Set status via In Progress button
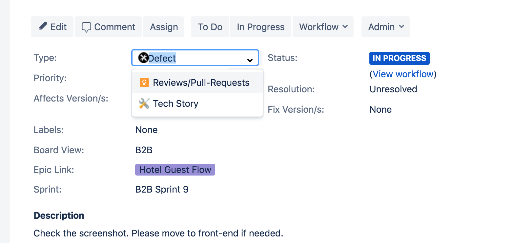Image resolution: width=515 pixels, height=243 pixels. (x=261, y=27)
